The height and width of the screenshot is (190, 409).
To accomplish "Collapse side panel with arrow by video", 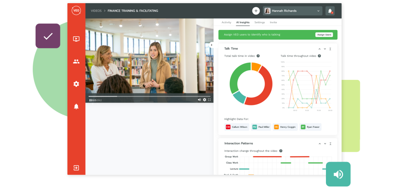I will click(212, 45).
